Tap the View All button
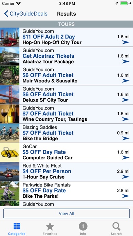 click(66, 213)
